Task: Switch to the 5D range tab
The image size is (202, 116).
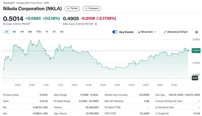Action: click(x=14, y=32)
